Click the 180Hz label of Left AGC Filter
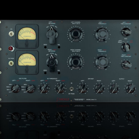This screenshot has width=139, height=139. pyautogui.click(x=8, y=87)
